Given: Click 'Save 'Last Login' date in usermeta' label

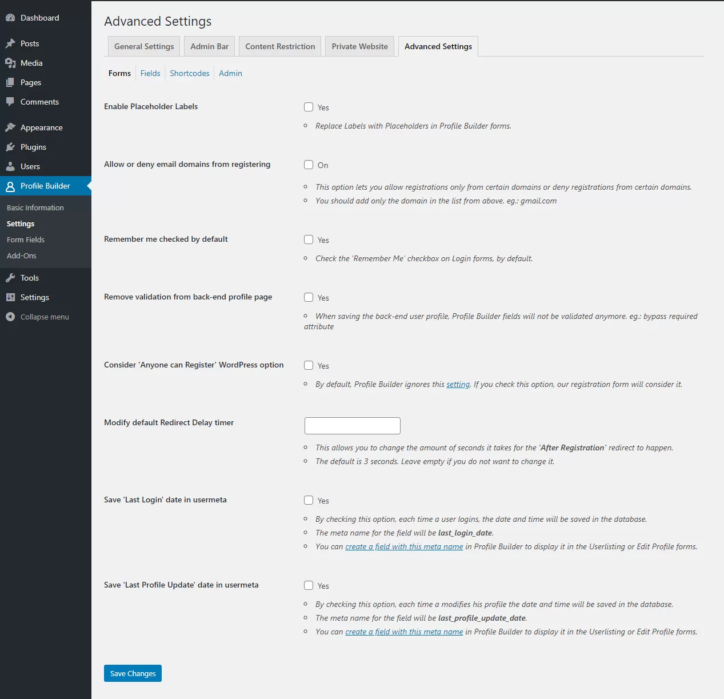Looking at the screenshot, I should pos(165,500).
